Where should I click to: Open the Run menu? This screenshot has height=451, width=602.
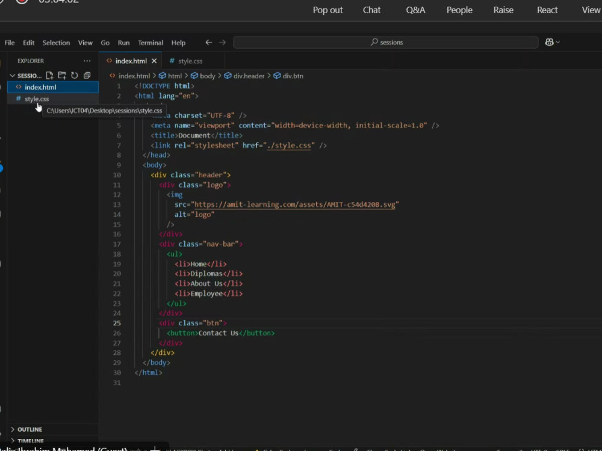(x=123, y=43)
